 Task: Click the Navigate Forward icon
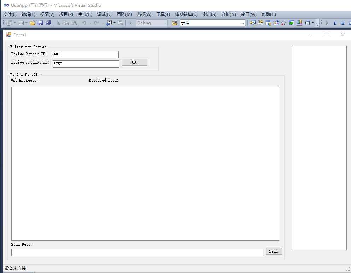point(121,23)
